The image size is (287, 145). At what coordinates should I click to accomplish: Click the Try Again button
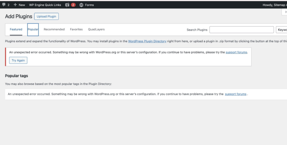click(18, 60)
